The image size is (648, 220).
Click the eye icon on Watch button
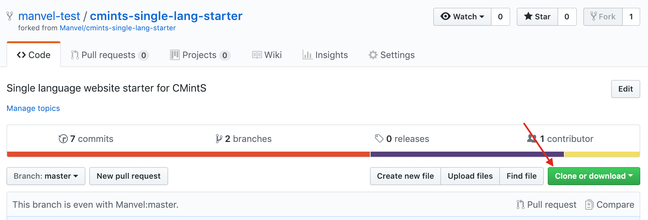(446, 16)
